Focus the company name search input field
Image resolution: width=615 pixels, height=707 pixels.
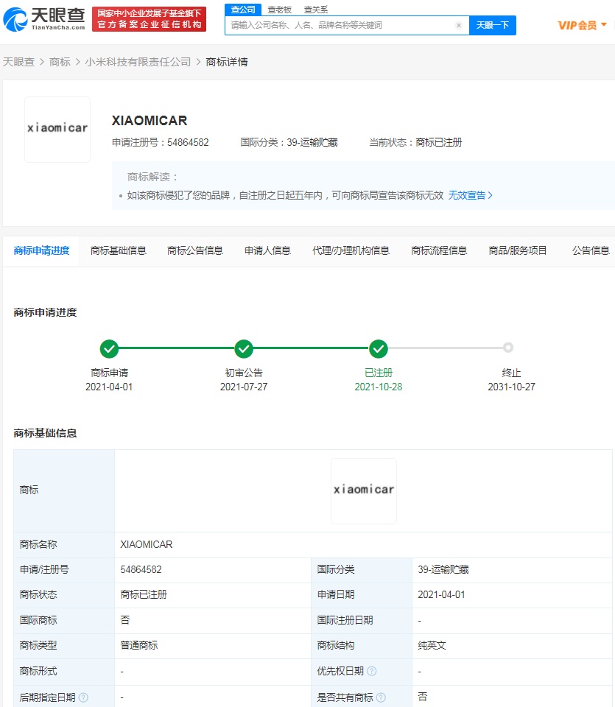tap(340, 25)
